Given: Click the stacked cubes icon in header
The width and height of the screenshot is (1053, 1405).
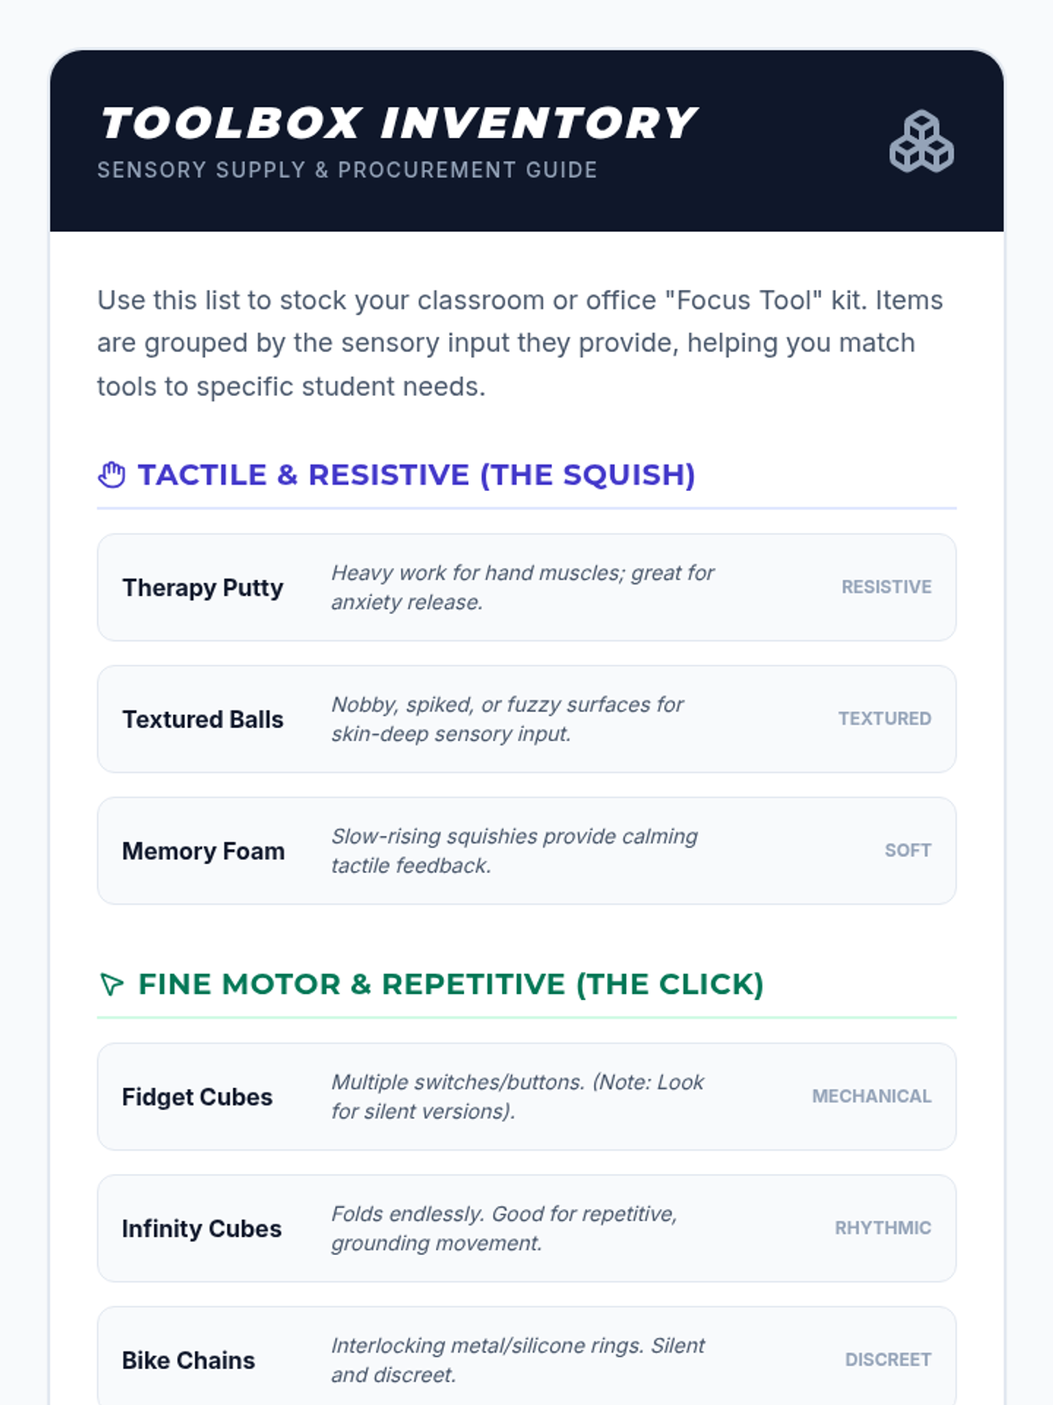Looking at the screenshot, I should tap(921, 140).
